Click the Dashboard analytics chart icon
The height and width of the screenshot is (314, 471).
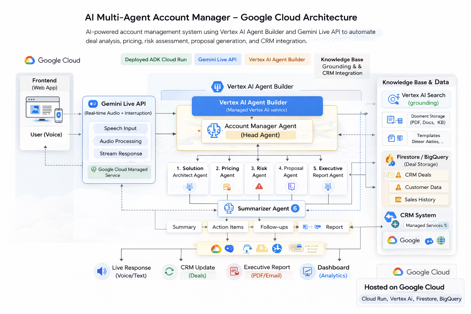307,271
